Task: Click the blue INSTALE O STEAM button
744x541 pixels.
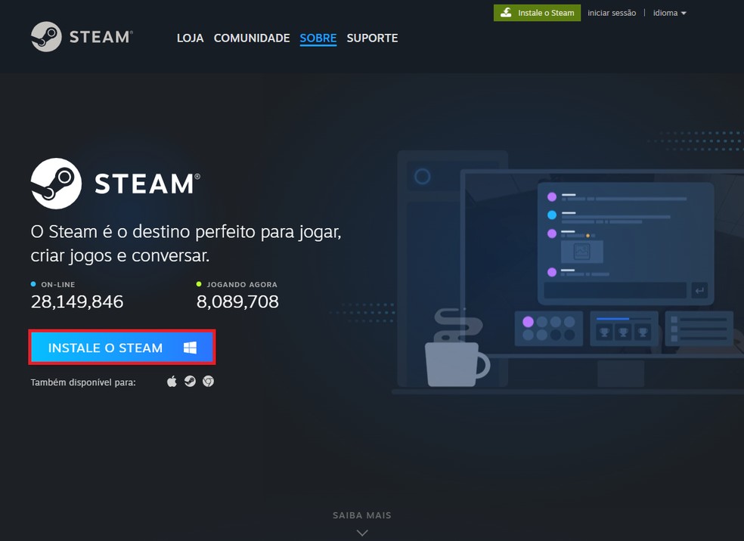Action: (x=121, y=347)
